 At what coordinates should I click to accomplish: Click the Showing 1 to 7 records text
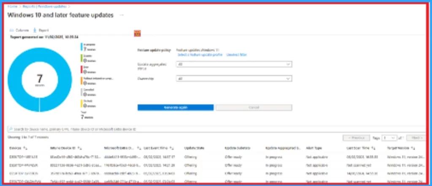pos(28,137)
